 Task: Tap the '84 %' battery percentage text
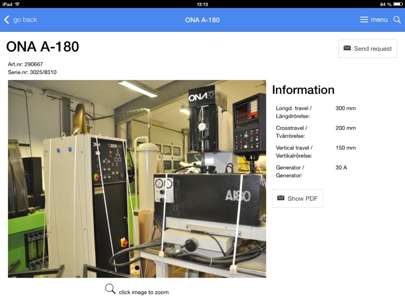(386, 4)
